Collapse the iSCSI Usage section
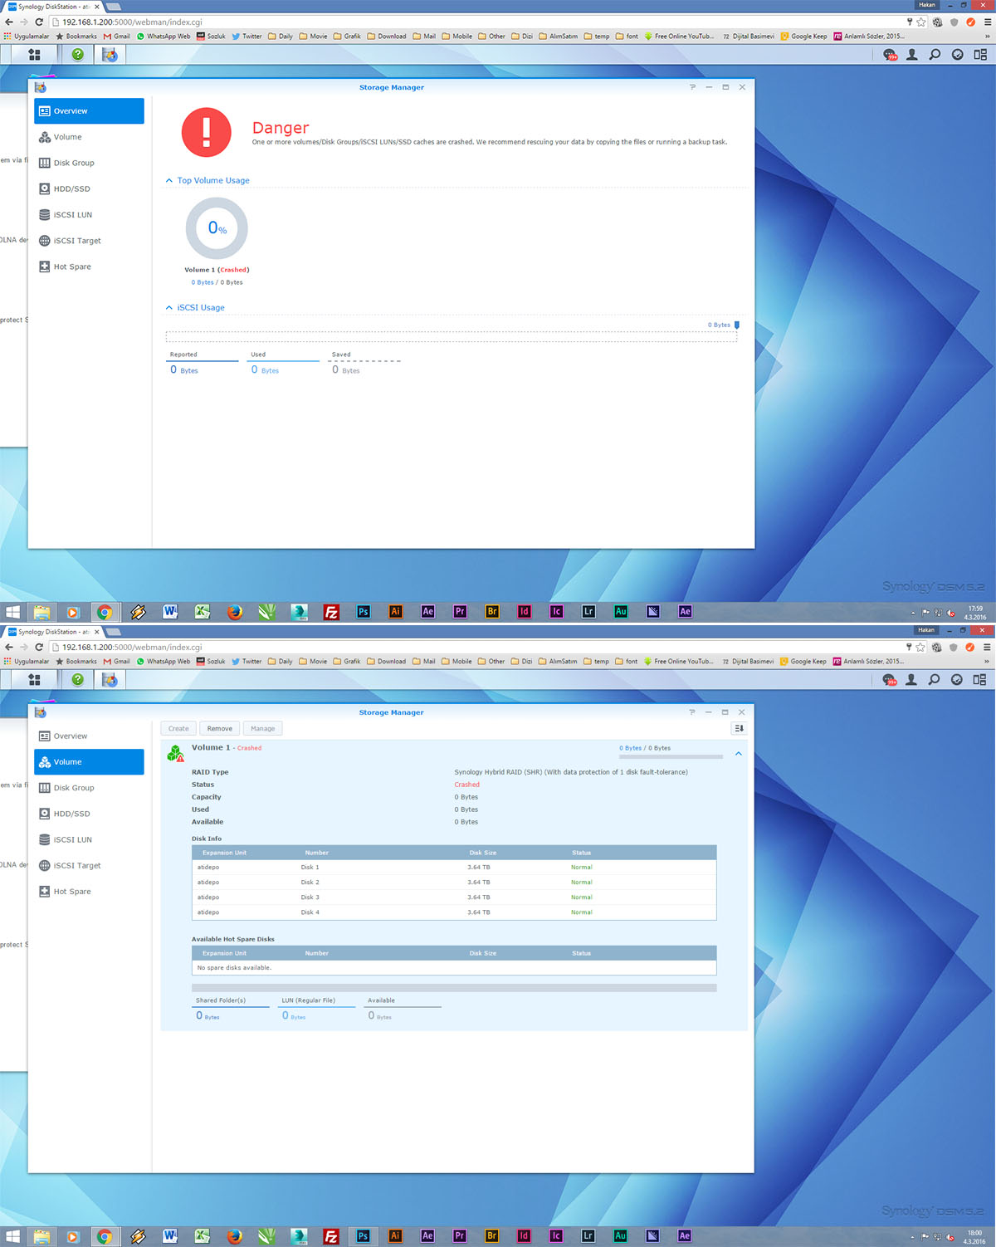 tap(169, 308)
